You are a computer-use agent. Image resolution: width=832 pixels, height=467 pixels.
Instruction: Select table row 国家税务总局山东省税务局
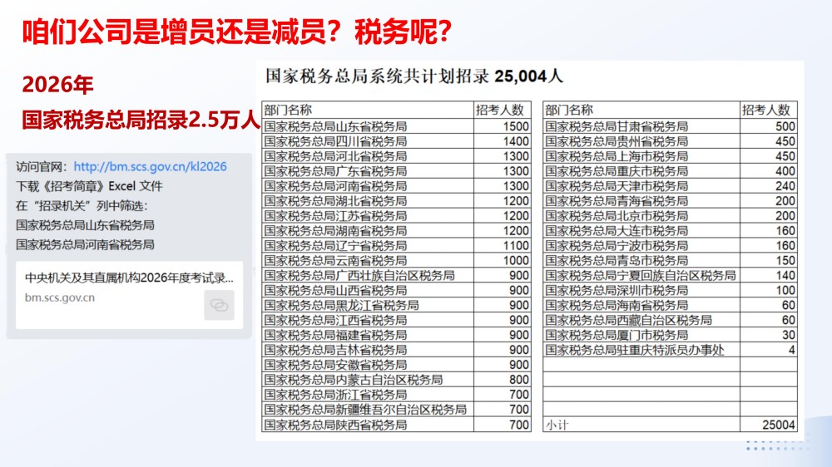coord(396,126)
